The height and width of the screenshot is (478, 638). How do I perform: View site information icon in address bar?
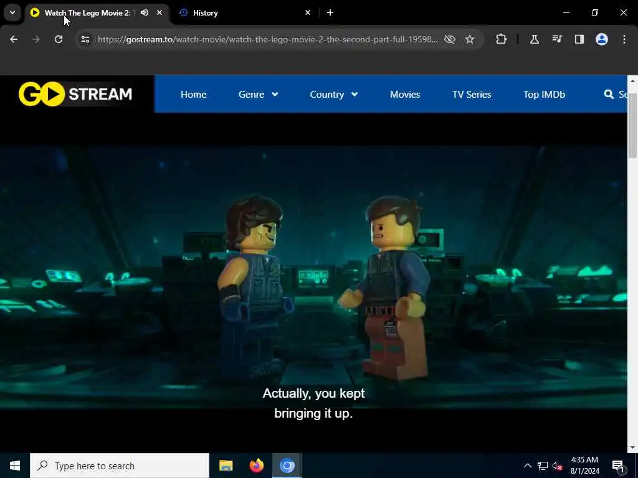point(85,39)
